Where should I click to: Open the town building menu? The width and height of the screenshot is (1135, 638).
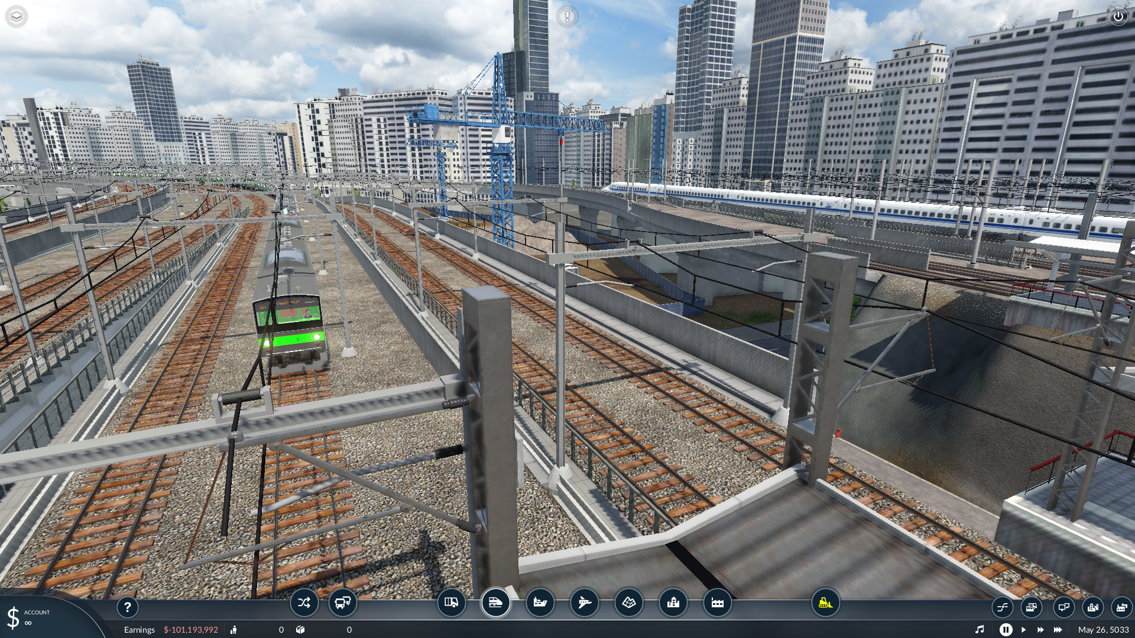[673, 603]
